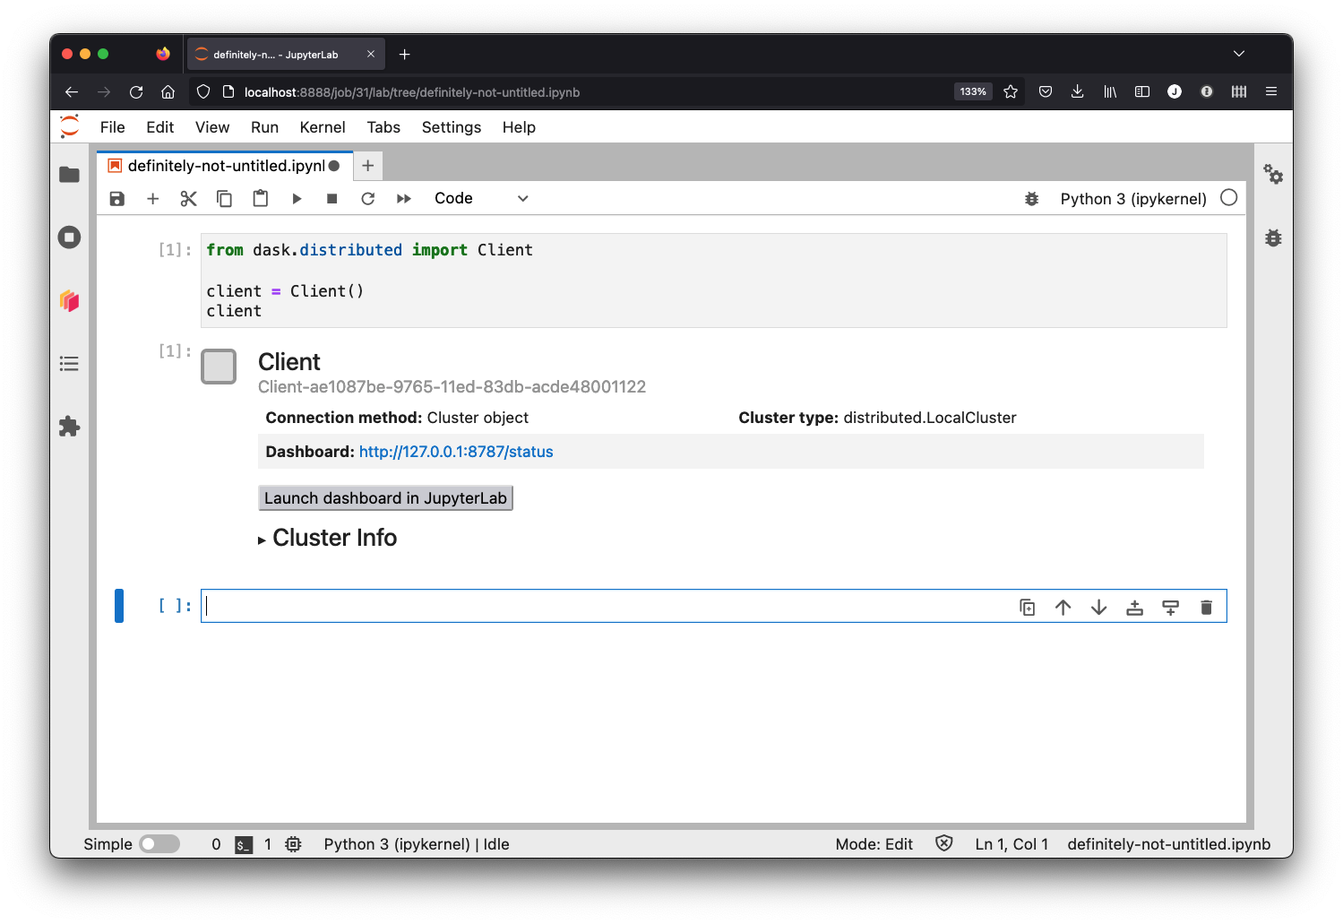Click the kernel status circle indicator

pos(1229,198)
